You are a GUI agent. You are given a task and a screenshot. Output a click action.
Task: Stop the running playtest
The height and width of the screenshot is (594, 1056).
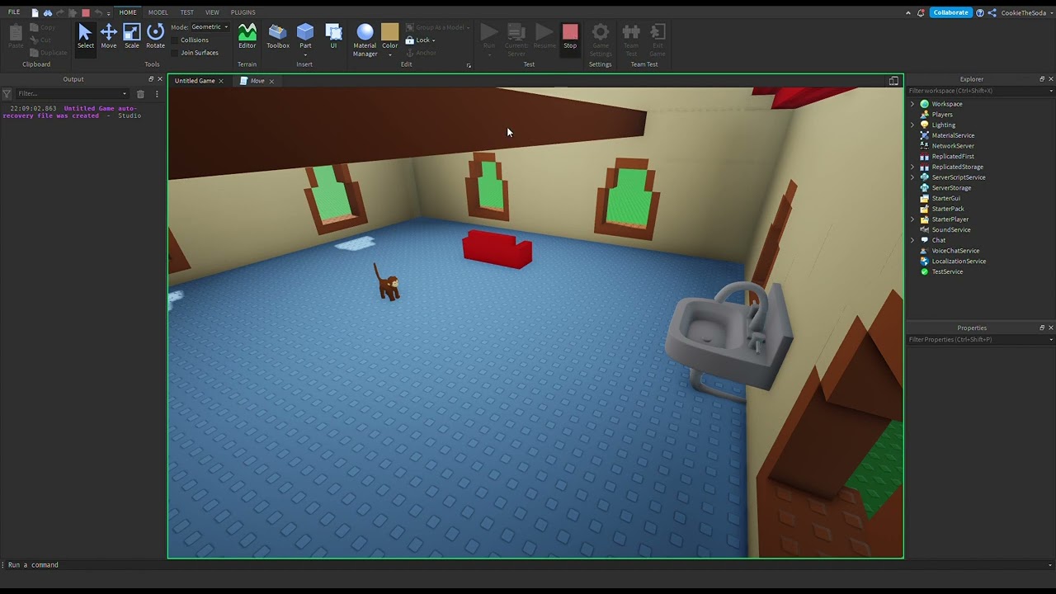point(570,35)
